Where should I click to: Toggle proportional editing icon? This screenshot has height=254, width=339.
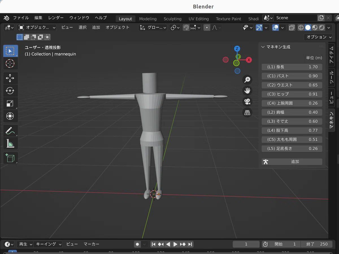207,28
